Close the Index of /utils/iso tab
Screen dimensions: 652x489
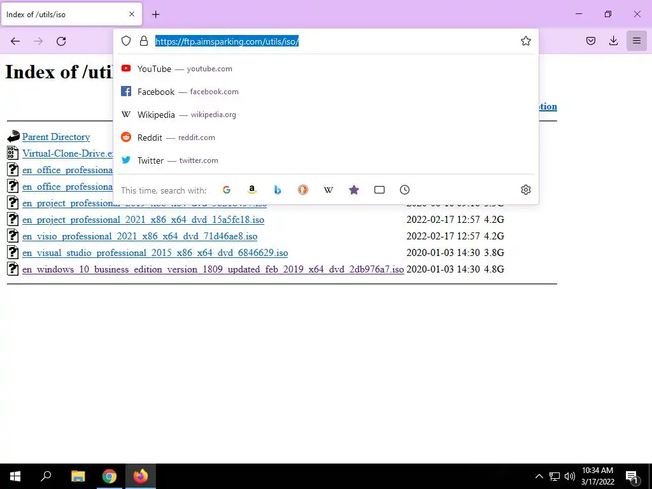click(132, 14)
